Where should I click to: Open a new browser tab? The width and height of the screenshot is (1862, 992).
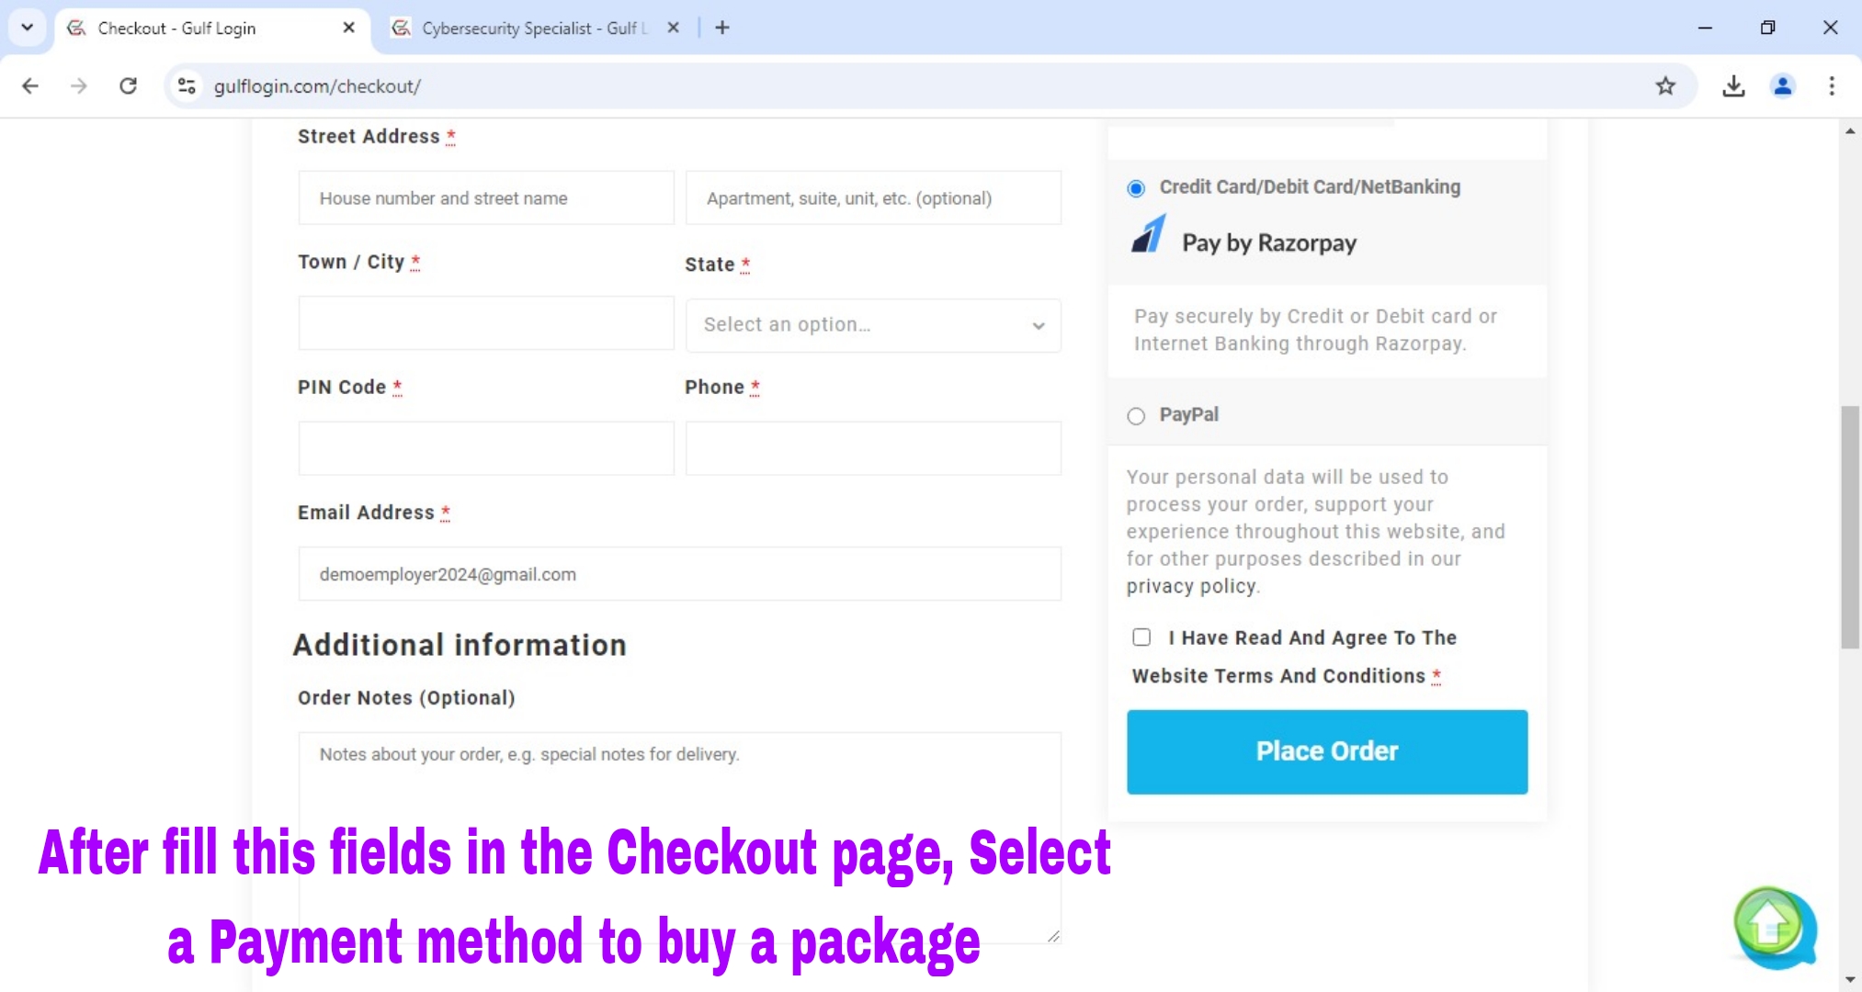722,28
